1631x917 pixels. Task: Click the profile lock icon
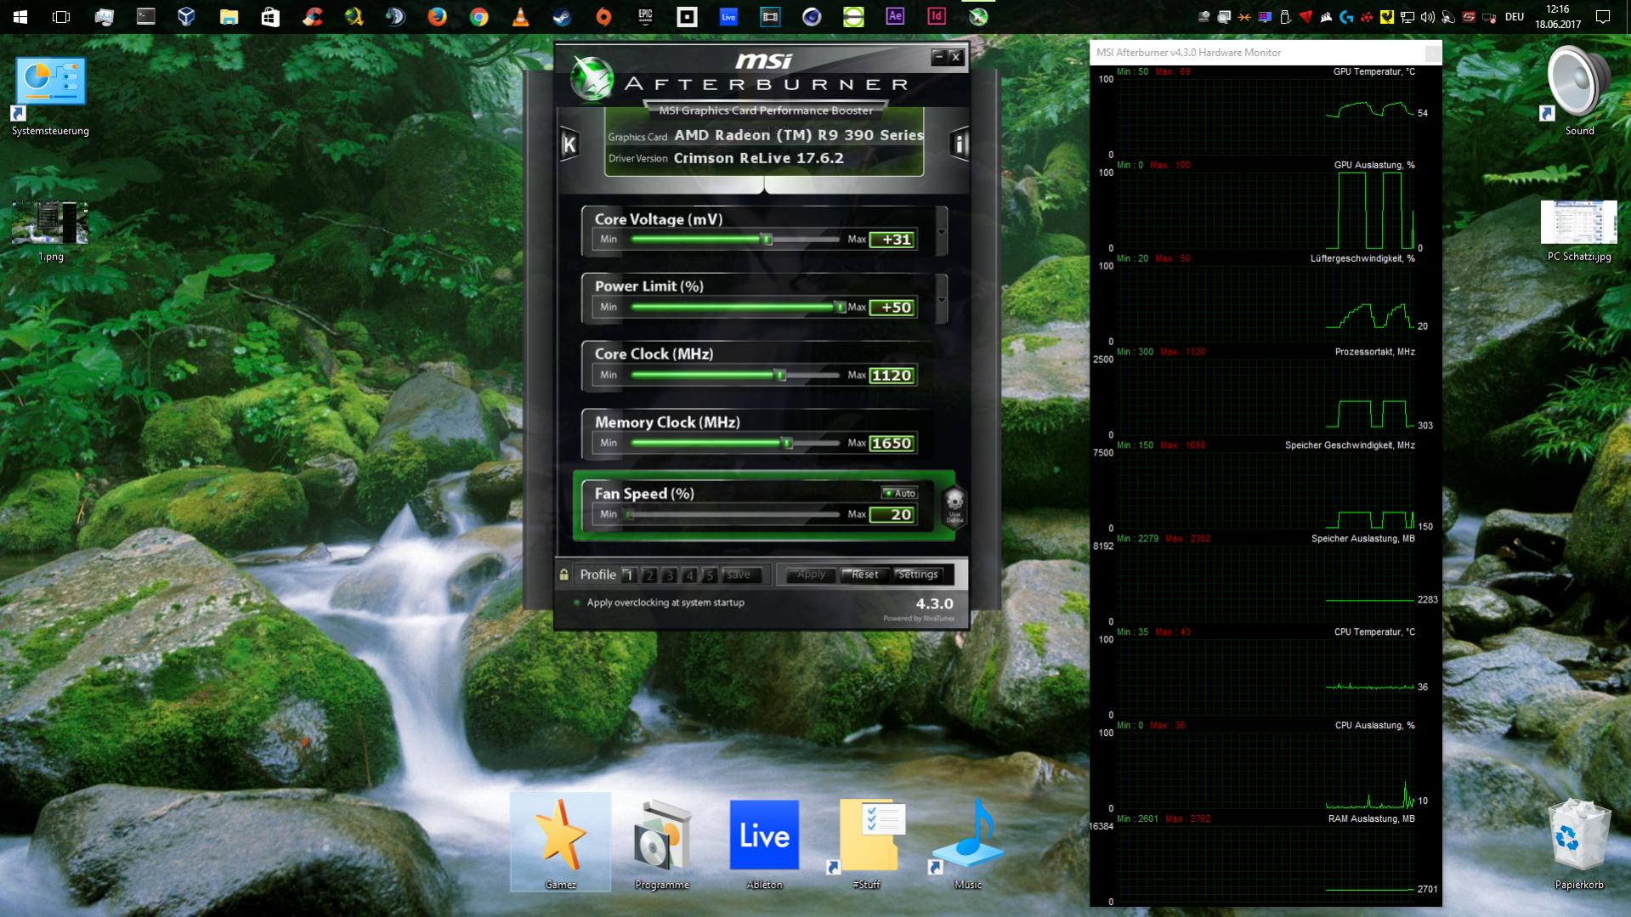click(x=563, y=575)
